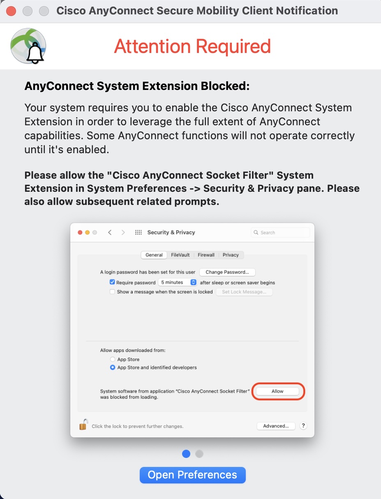Open the "5 minutes" duration dropdown

(177, 282)
